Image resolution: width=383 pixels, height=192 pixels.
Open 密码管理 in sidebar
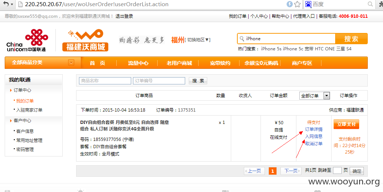point(25,150)
